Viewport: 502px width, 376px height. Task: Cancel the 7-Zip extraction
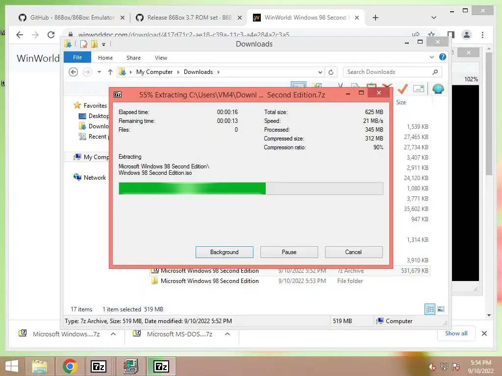pos(353,252)
